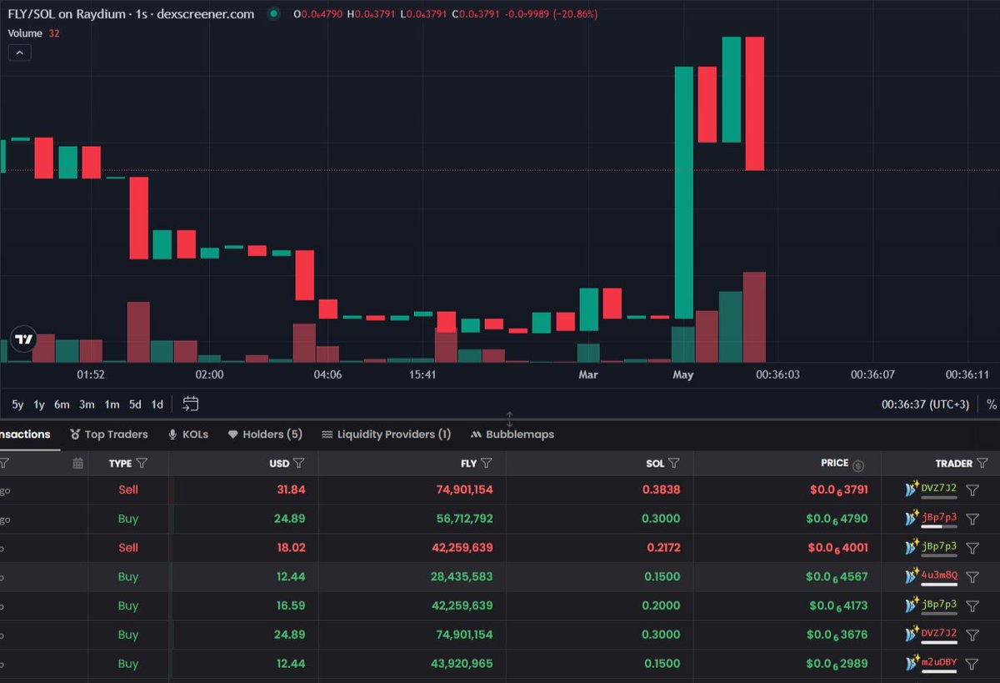Select the 1m time range

112,404
